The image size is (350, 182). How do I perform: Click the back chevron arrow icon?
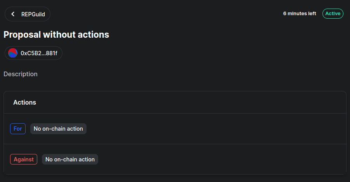(x=13, y=14)
